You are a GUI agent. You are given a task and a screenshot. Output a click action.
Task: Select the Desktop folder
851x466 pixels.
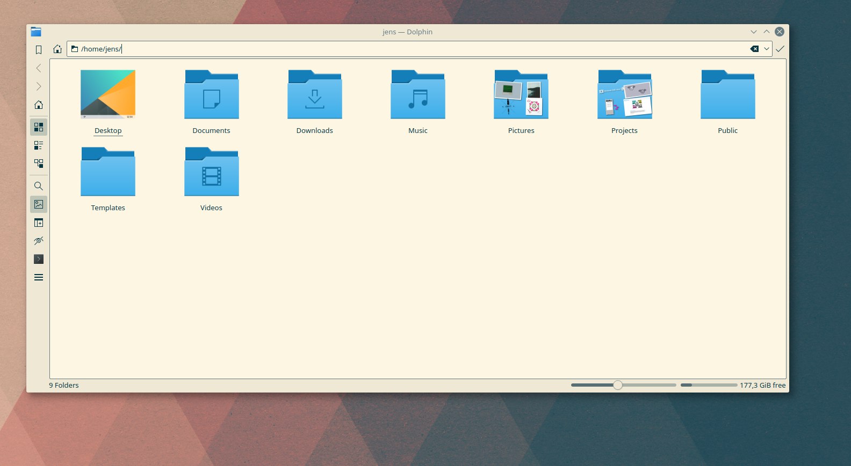click(108, 102)
